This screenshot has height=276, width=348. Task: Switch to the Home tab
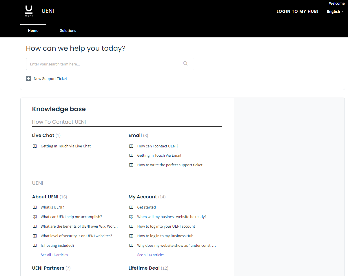(33, 30)
